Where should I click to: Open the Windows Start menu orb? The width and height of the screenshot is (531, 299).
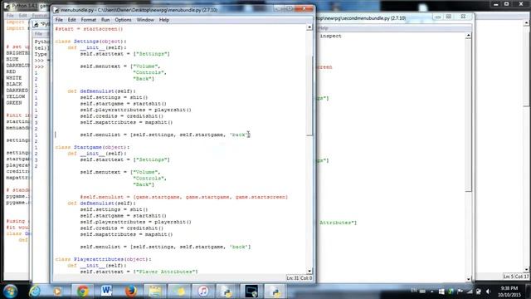point(10,291)
